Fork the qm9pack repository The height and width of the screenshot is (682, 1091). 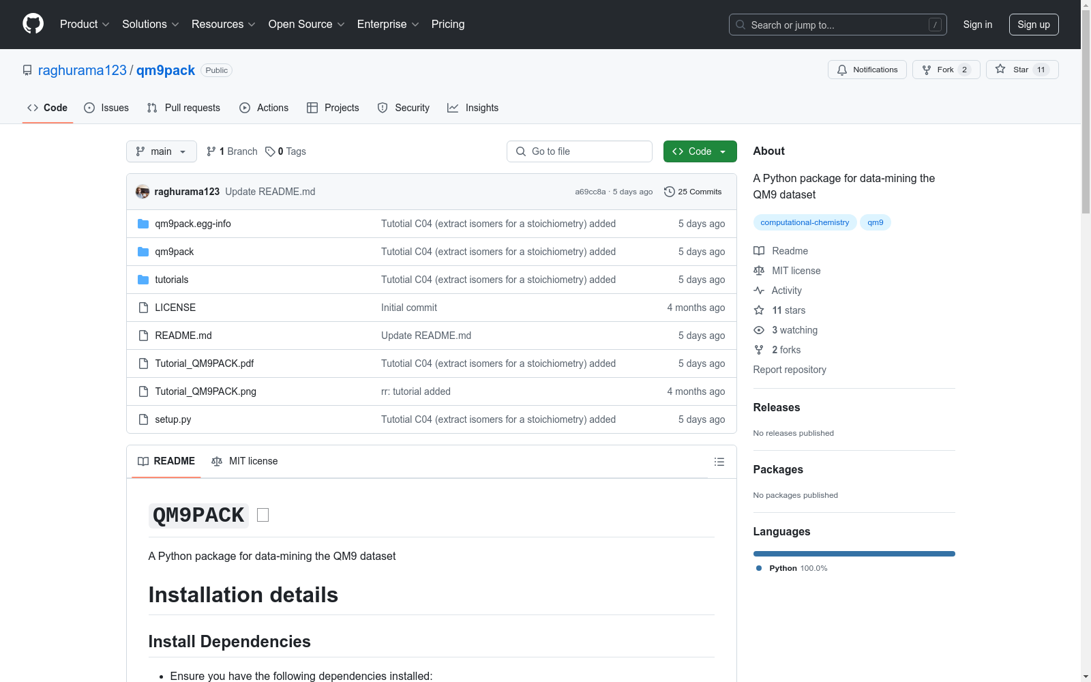click(945, 70)
